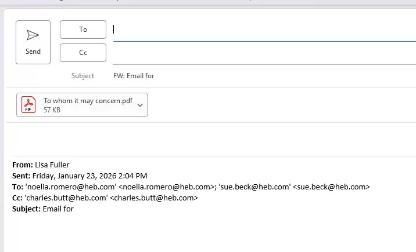Click the 57 KB attachment size text
Viewport: 416px width, 252px height.
click(52, 109)
